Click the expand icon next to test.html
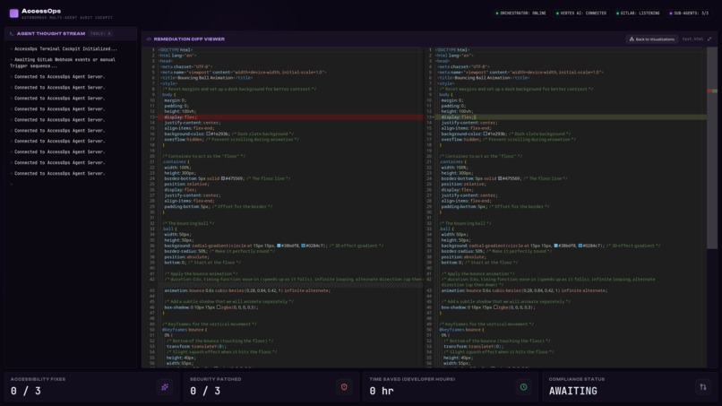Screen dimensions: 722x406 coord(709,39)
